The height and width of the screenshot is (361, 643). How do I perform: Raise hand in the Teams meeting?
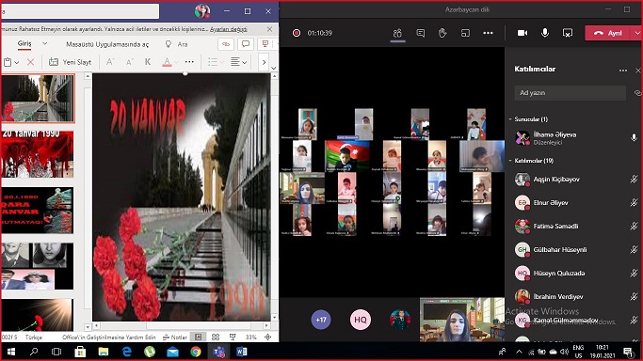(x=442, y=33)
